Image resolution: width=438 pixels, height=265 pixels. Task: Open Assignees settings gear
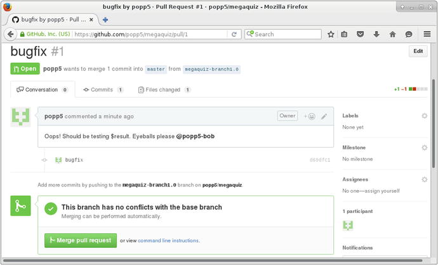click(x=424, y=179)
